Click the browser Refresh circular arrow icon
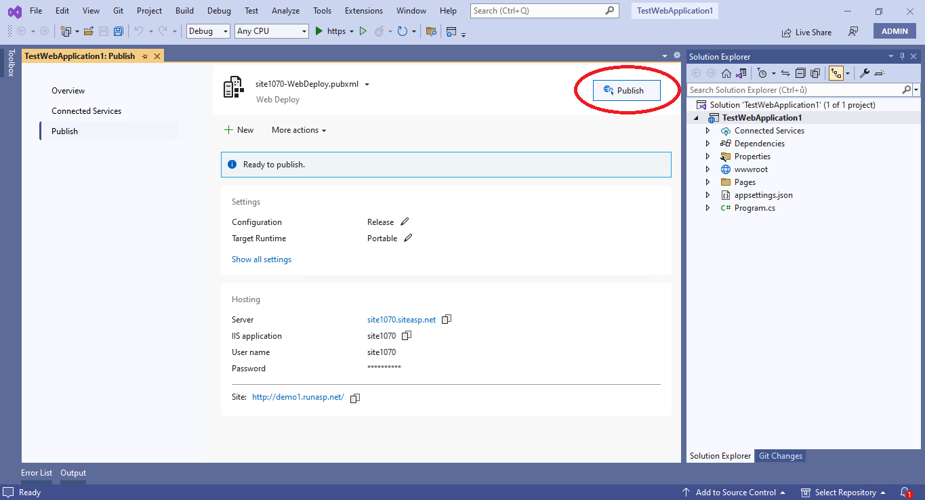This screenshot has width=925, height=500. click(x=403, y=31)
